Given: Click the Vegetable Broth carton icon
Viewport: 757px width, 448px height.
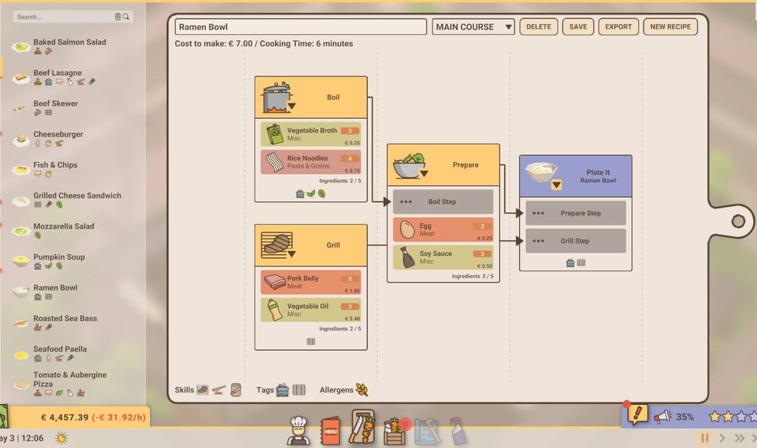Looking at the screenshot, I should pyautogui.click(x=275, y=134).
